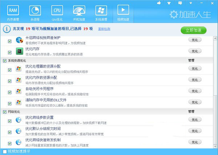218x155 pixels.
Task: Select the 视频加速 video acceleration tab
Action: click(123, 13)
